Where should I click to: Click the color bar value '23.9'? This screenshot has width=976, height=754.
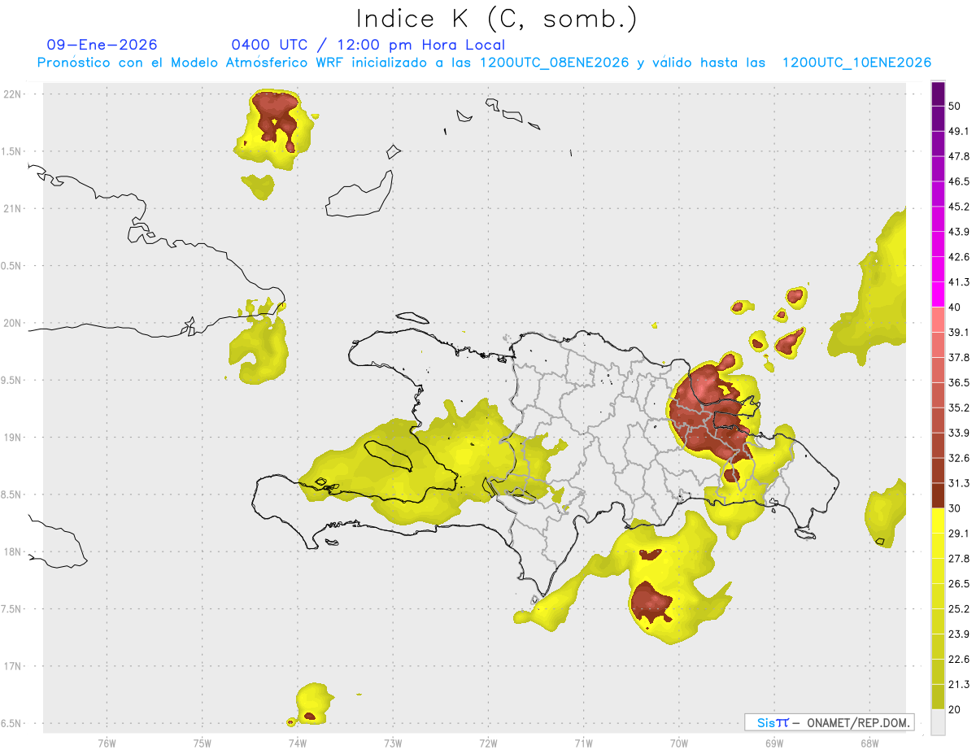point(959,634)
